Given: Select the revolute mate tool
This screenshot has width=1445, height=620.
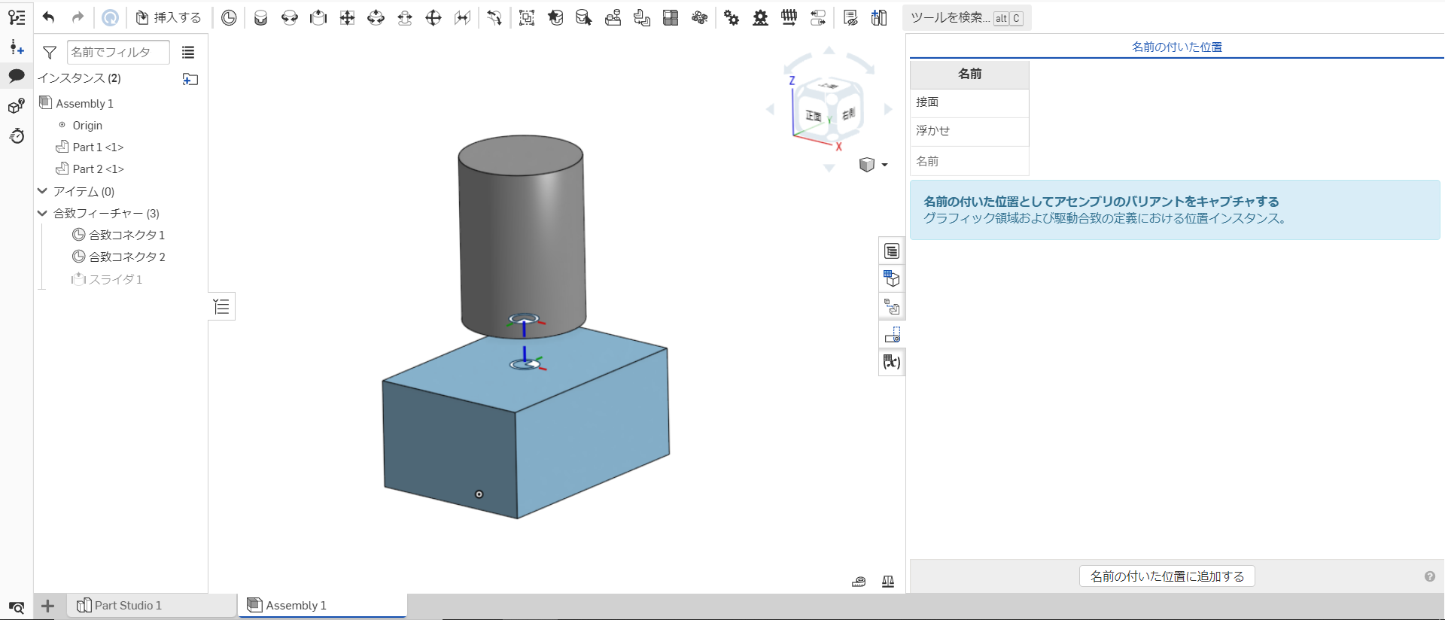Looking at the screenshot, I should coord(289,18).
